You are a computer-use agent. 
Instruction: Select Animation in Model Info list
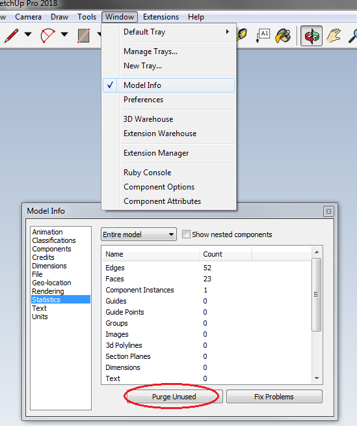(x=60, y=232)
